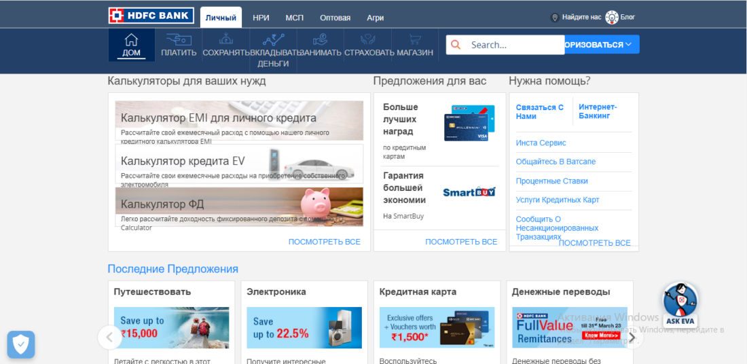Open the ЗАНИМАТЬ borrow menu icon

coord(320,39)
